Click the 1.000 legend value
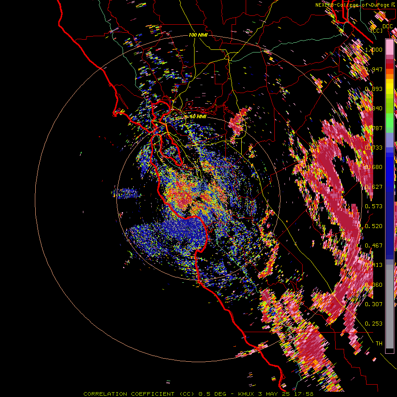The image size is (397, 397). (x=374, y=49)
